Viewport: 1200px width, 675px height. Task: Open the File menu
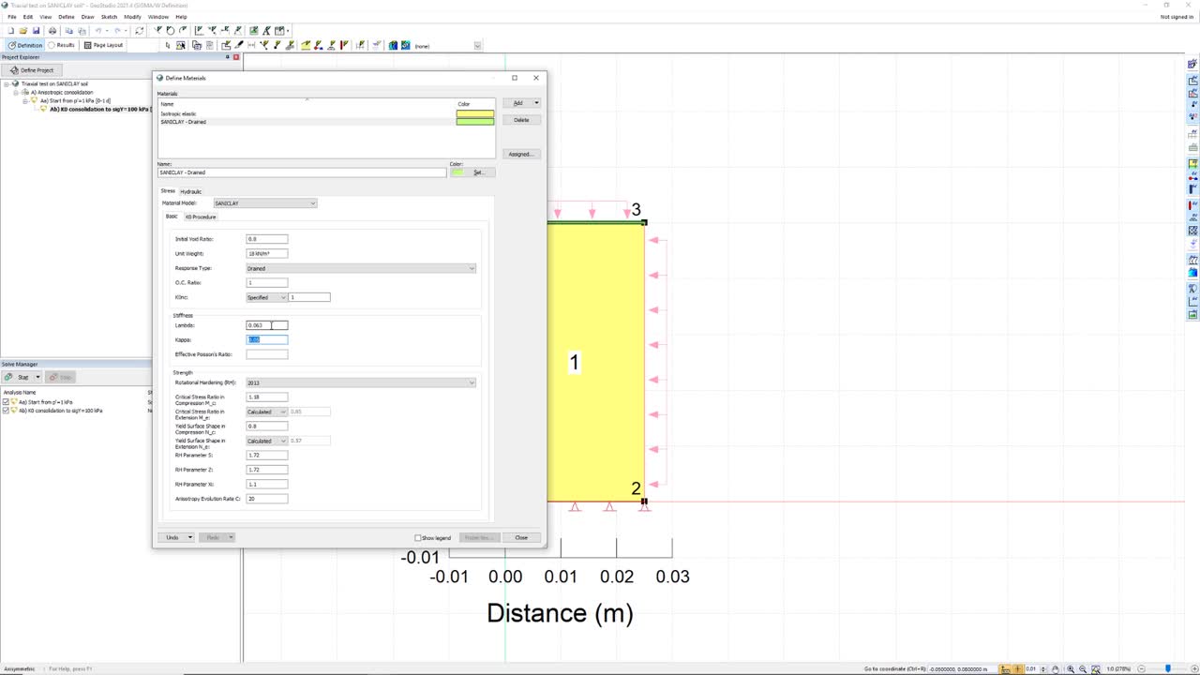12,17
